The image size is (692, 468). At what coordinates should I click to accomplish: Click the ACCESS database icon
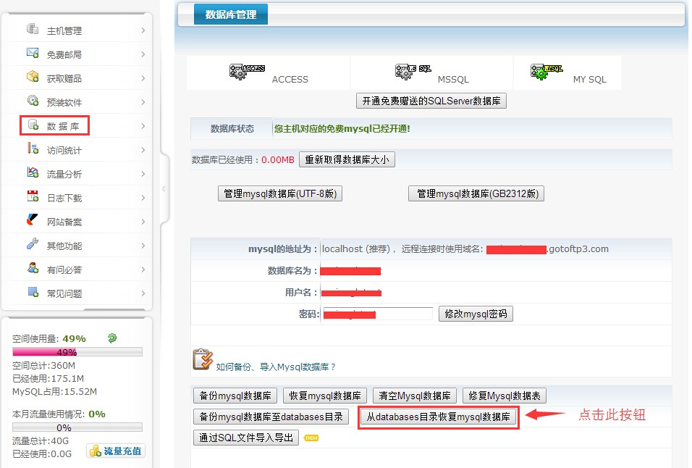coord(248,71)
